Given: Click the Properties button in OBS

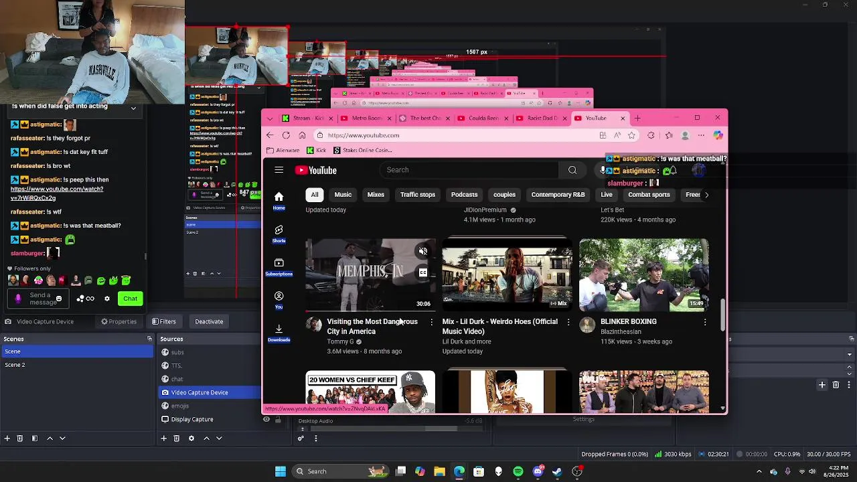Looking at the screenshot, I should pos(119,321).
